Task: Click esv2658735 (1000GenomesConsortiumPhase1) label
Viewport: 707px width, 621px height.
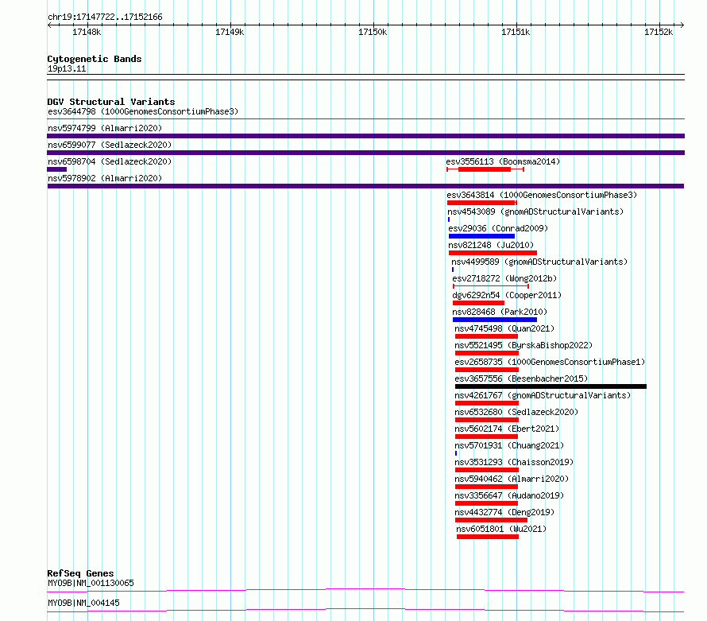Action: coord(550,362)
